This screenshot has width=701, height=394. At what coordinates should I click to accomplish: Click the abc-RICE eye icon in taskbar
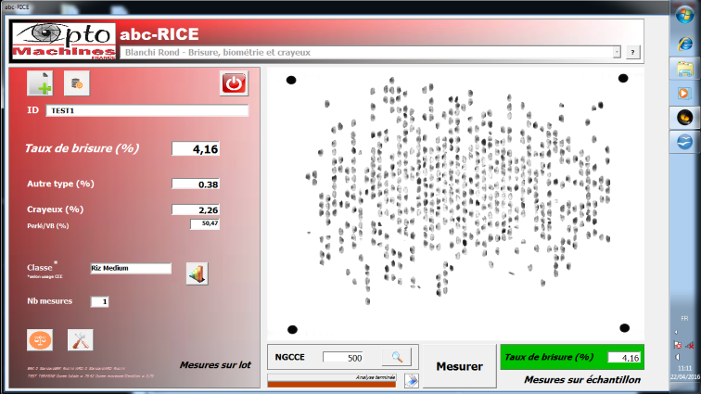684,118
